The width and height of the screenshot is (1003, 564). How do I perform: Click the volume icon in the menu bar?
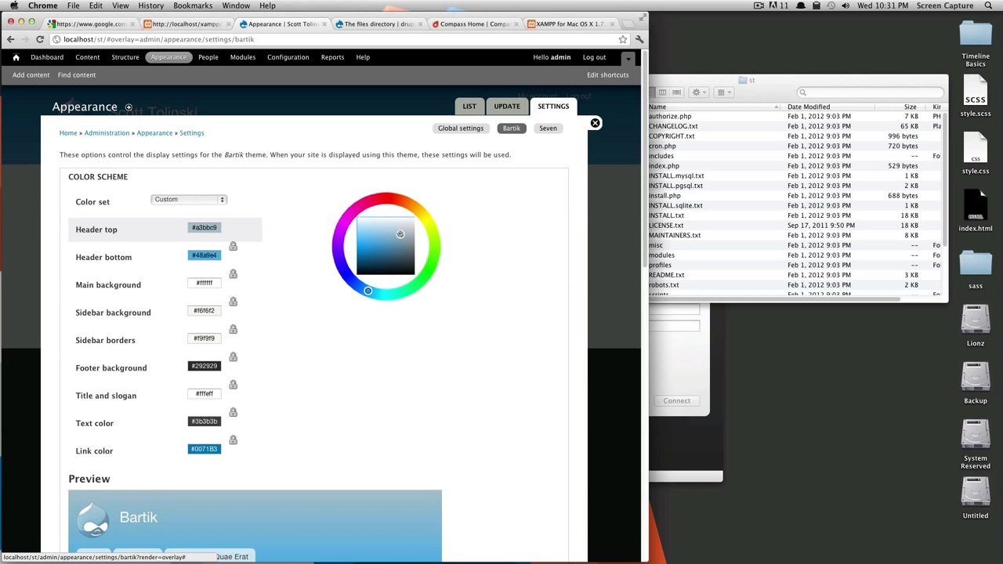[845, 5]
